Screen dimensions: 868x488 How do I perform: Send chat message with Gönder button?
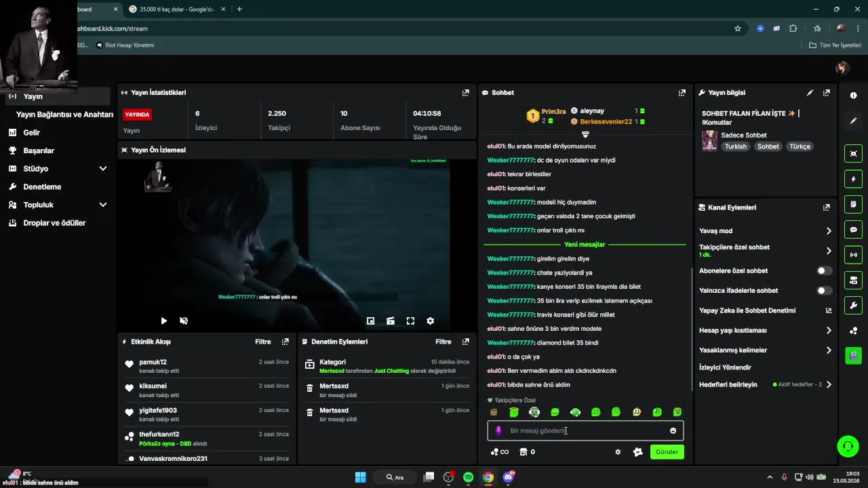point(667,452)
